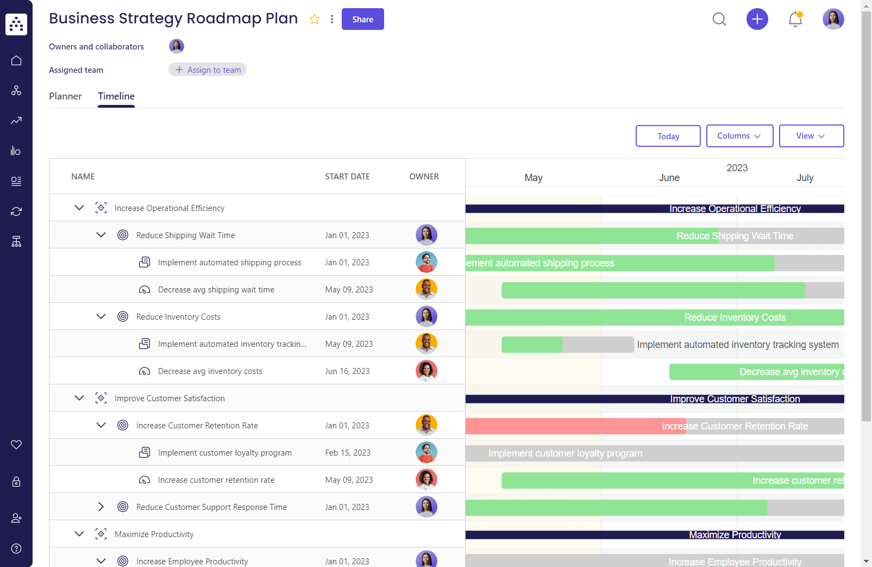The width and height of the screenshot is (872, 567).
Task: Open the list feed icon in sidebar
Action: tap(16, 181)
